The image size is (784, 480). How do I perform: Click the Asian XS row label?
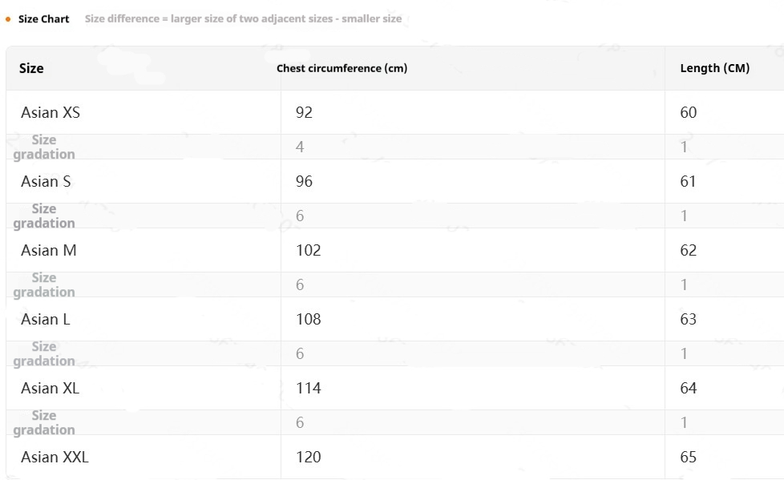(51, 112)
